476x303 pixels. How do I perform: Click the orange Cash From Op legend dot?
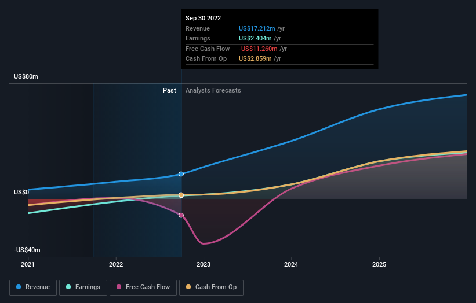coord(188,287)
